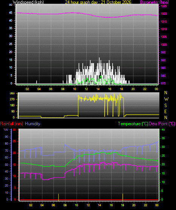176x210 pixels.
Task: Select the 1005 barometer scale value
Action: (x=164, y=37)
